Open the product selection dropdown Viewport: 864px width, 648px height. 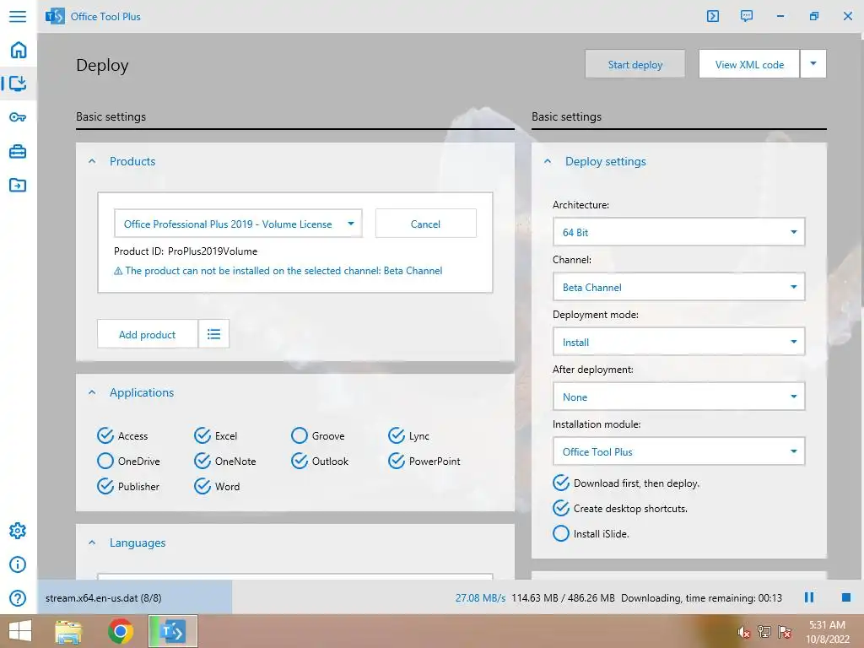pyautogui.click(x=238, y=224)
